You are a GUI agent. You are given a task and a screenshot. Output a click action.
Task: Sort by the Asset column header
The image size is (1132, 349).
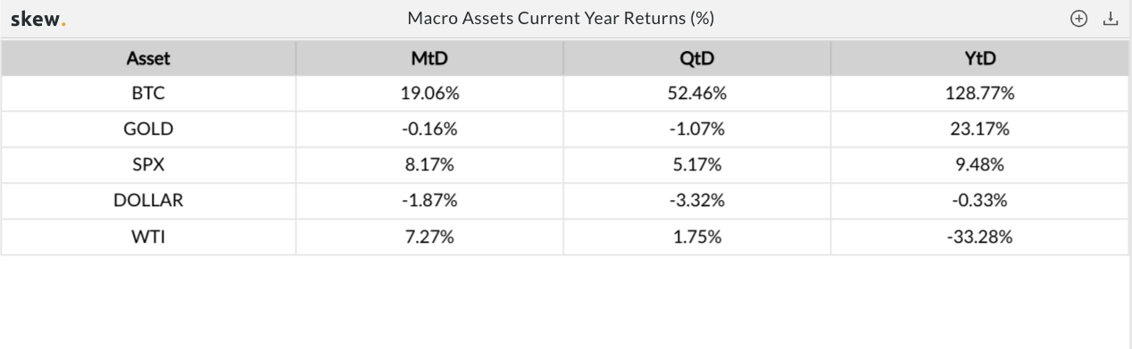click(x=148, y=59)
